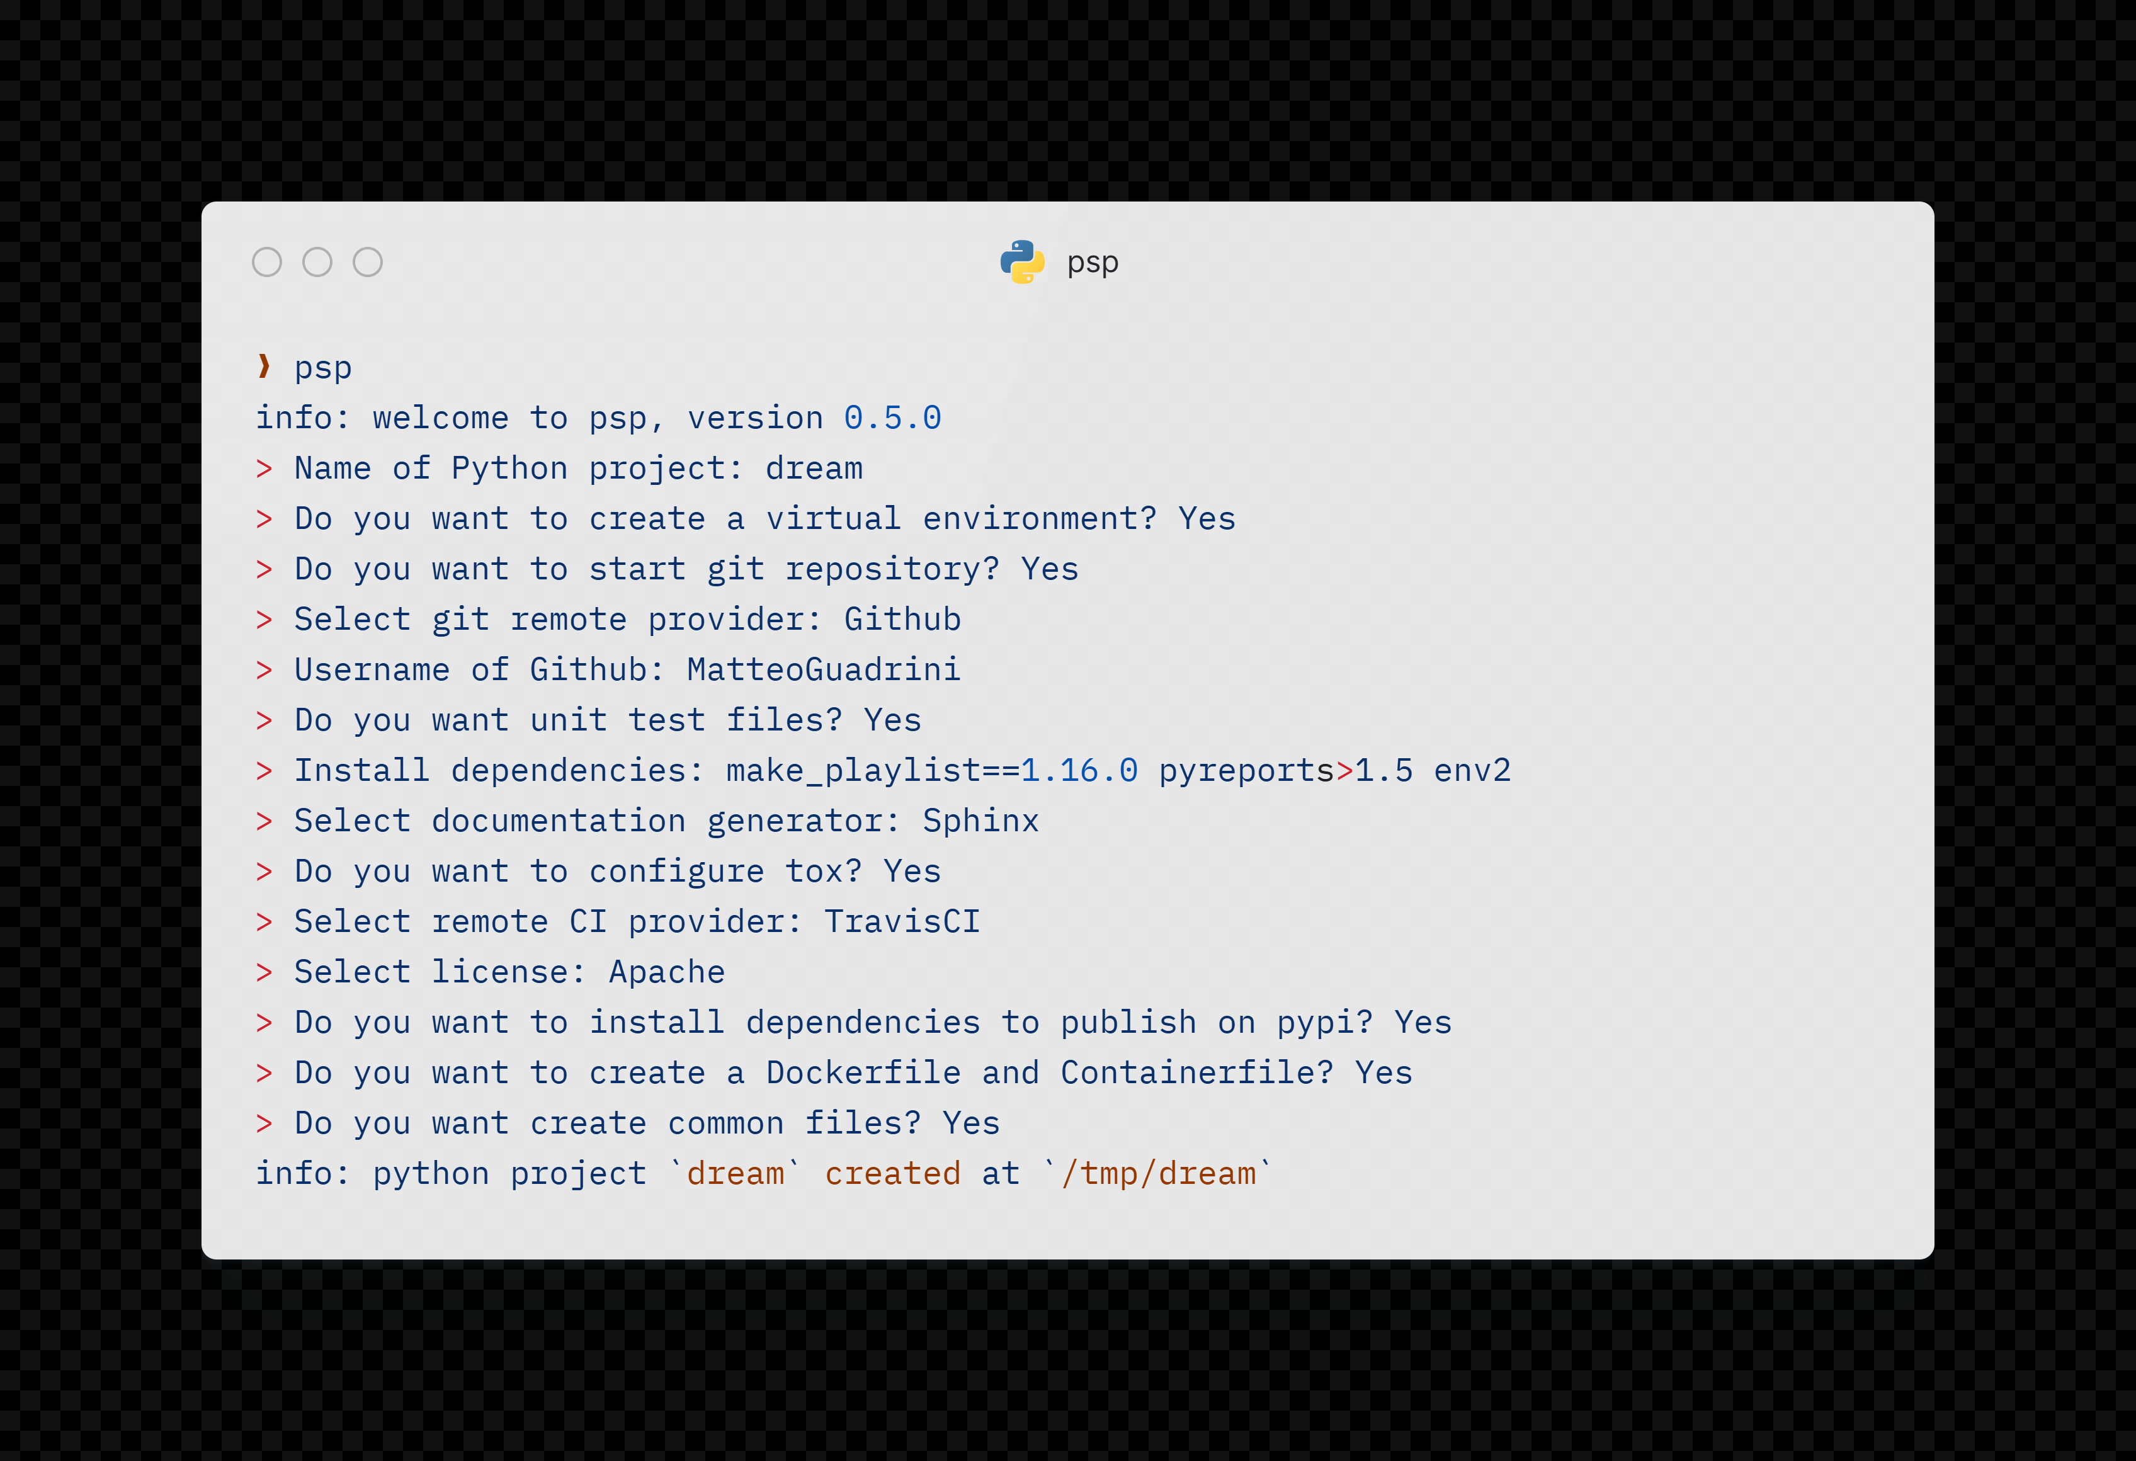The image size is (2136, 1461).
Task: Click the middle window control circle
Action: (x=317, y=262)
